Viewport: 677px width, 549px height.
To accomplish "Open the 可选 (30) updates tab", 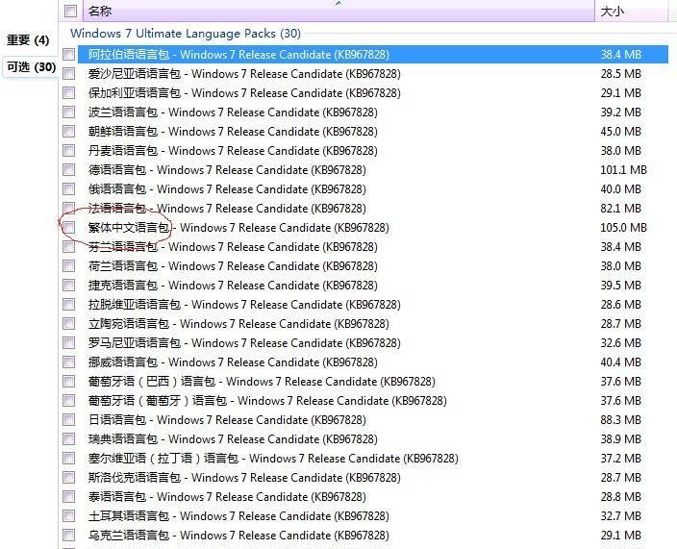I will point(32,67).
